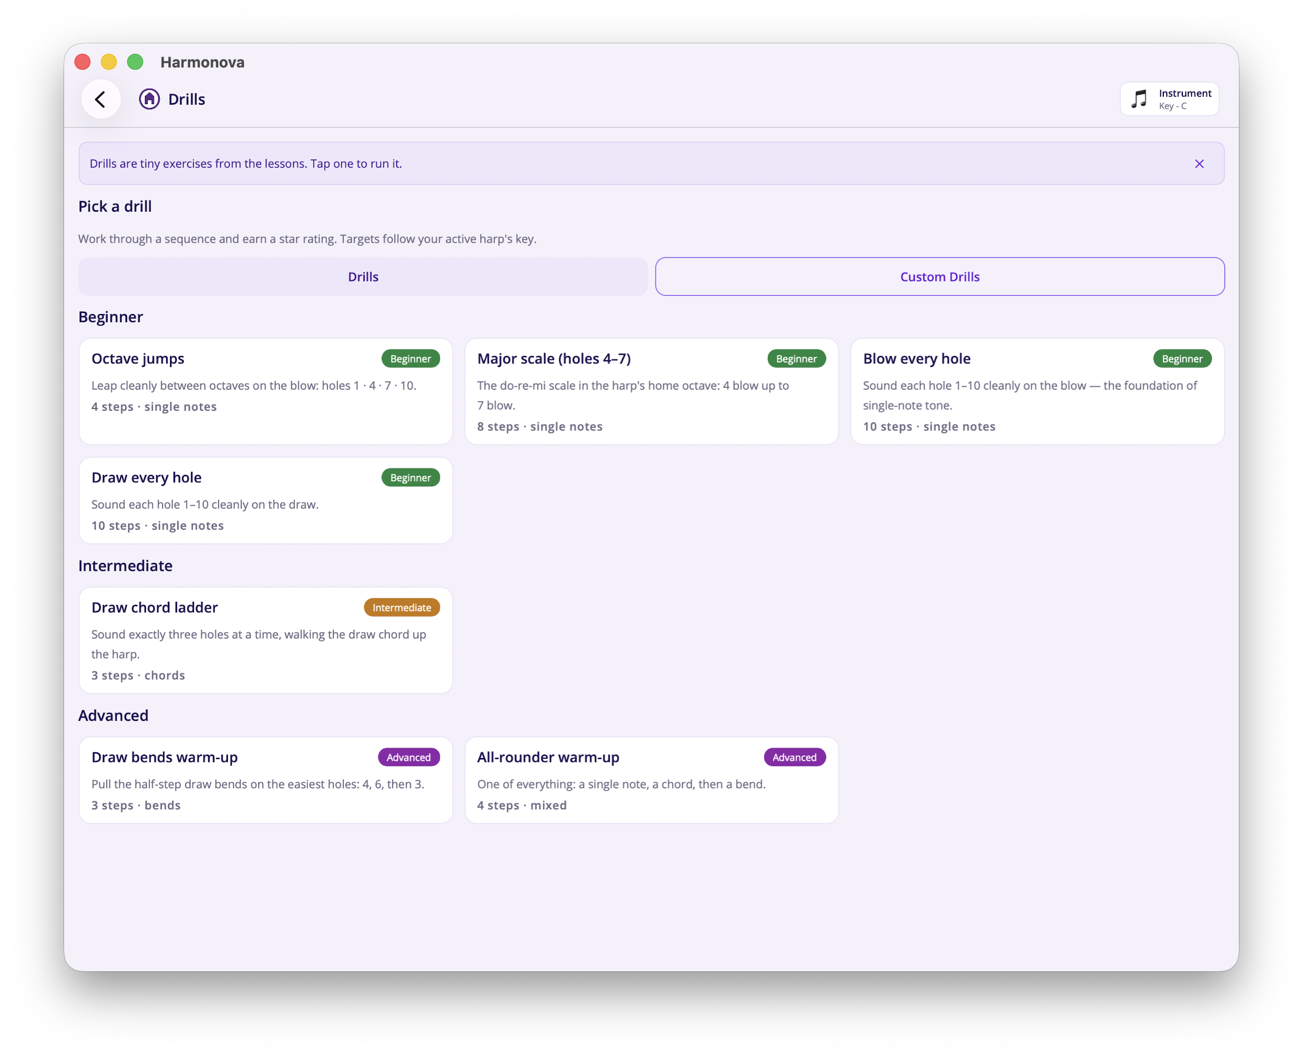The height and width of the screenshot is (1056, 1303).
Task: Click the orange Intermediate badge
Action: pyautogui.click(x=402, y=608)
